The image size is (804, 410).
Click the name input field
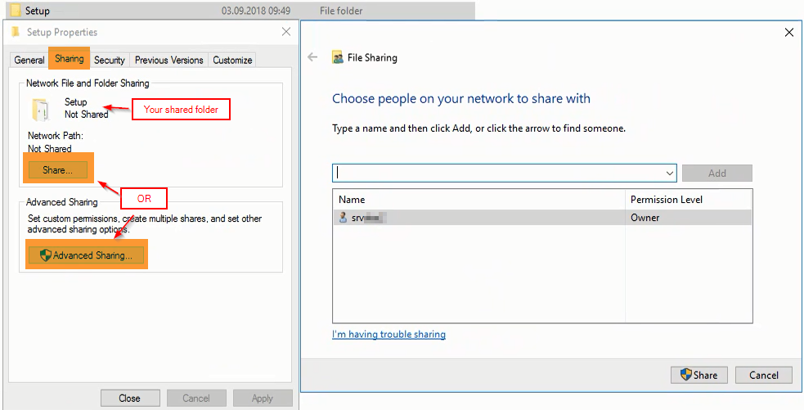[x=499, y=173]
